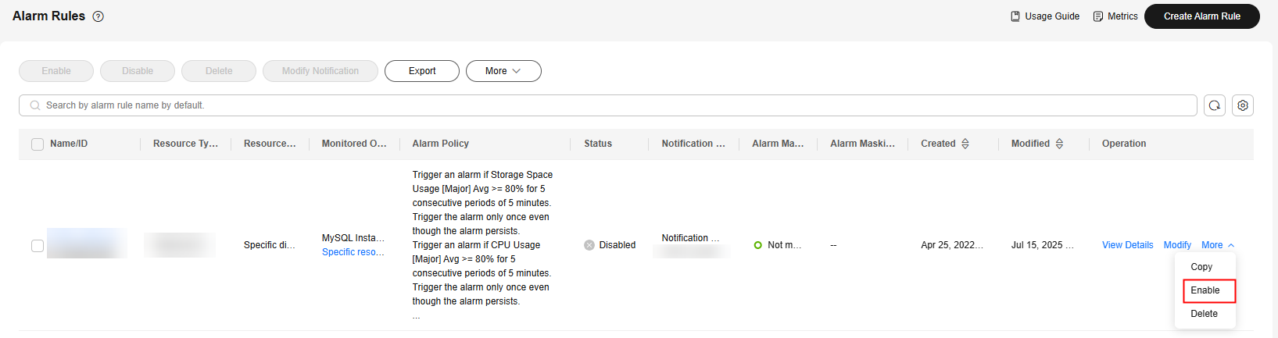The width and height of the screenshot is (1278, 338).
Task: Click the help icon beside Alarm Rules
Action: pos(98,16)
